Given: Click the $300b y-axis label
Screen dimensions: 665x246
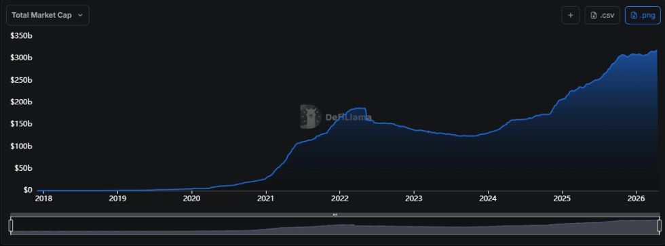Looking at the screenshot, I should pyautogui.click(x=21, y=58).
